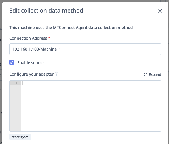Click the Enable source label text
Viewport: 169px width, 144px height.
31,63
